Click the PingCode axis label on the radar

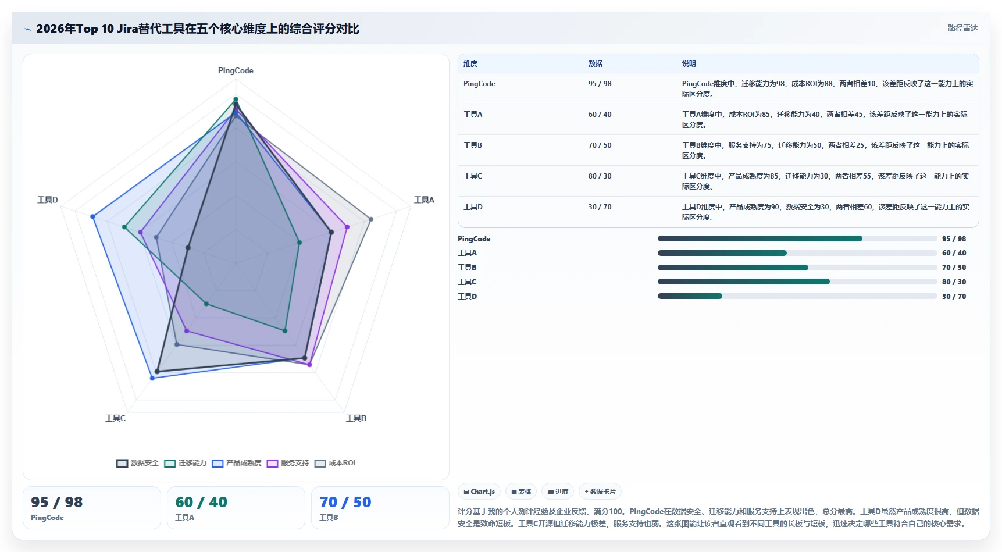point(236,70)
